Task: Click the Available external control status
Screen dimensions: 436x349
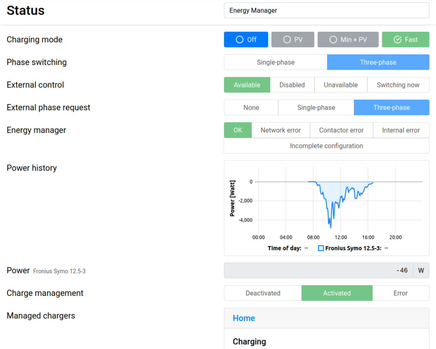Action: 247,85
